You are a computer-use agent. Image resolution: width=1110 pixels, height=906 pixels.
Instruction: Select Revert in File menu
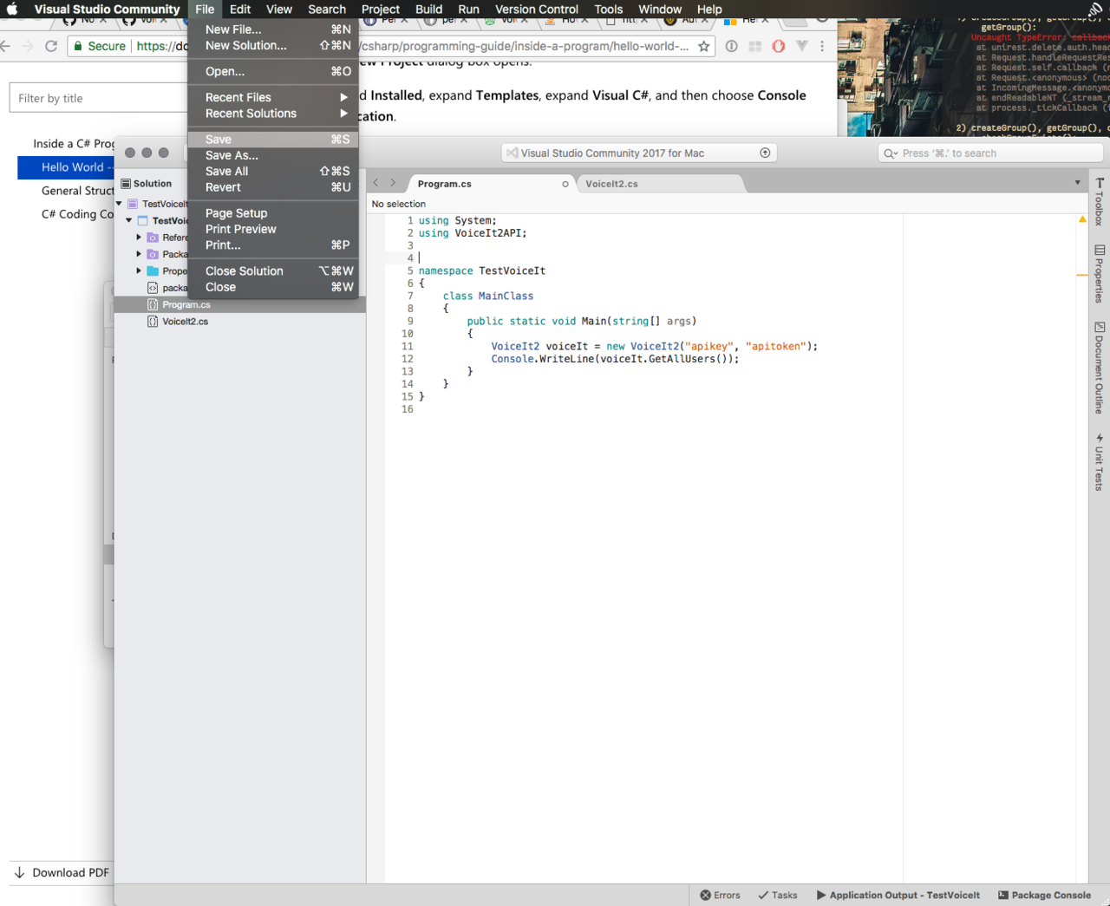click(273, 187)
